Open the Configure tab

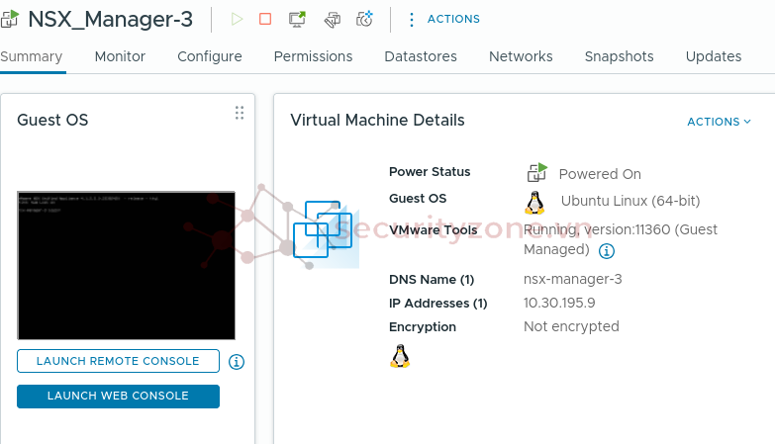pos(210,56)
